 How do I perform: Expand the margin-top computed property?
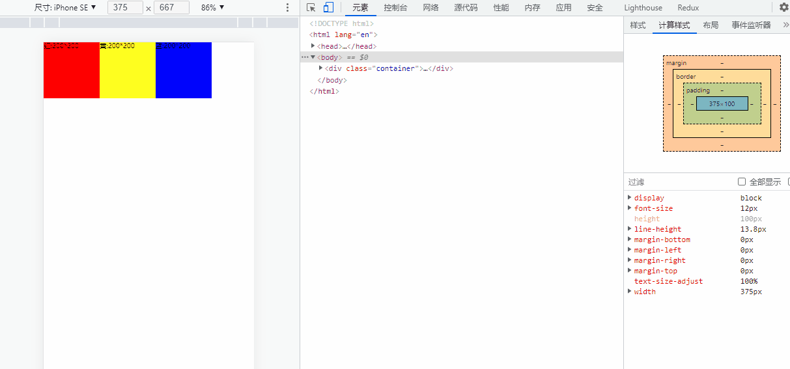629,271
